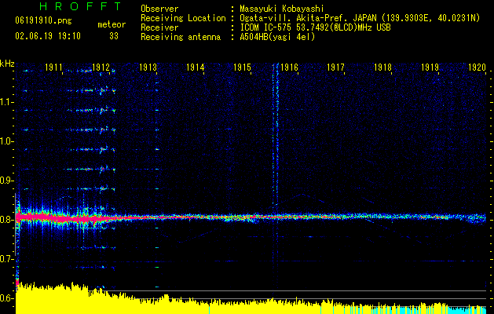Select the 1915 time marker
The width and height of the screenshot is (494, 314).
click(242, 67)
